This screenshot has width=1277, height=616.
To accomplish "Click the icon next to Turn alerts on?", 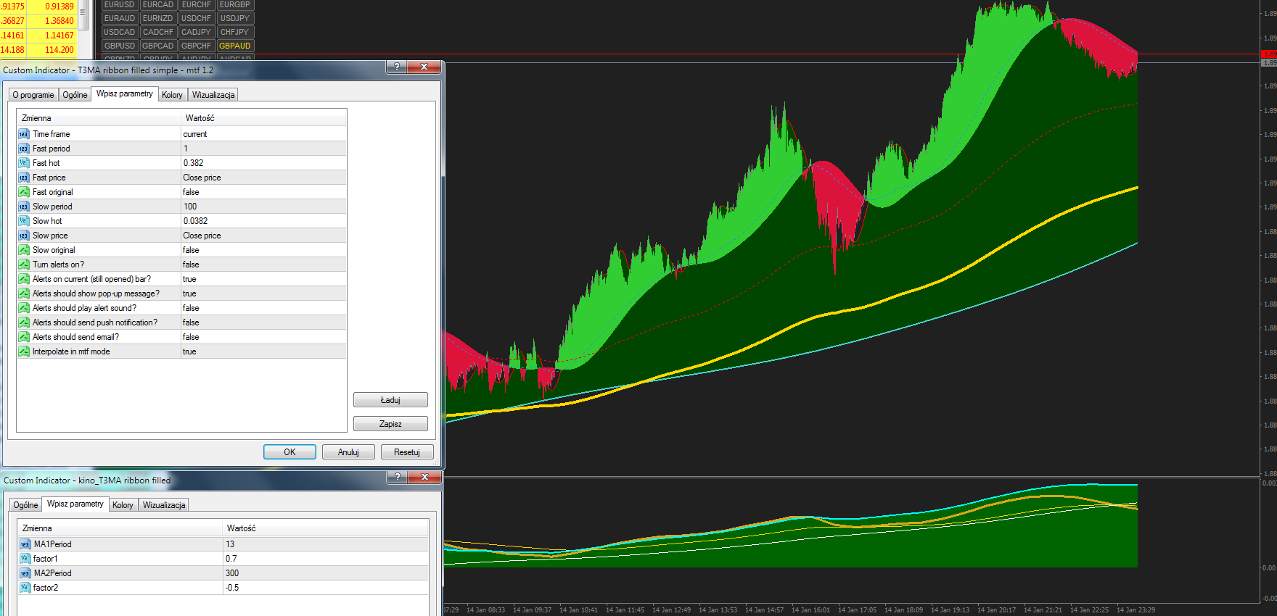I will click(24, 265).
